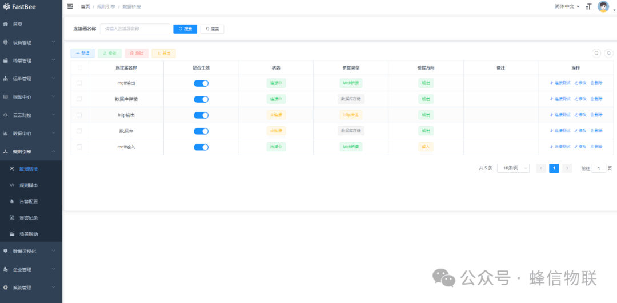Expand the 运维管理 menu chevron
Image resolution: width=617 pixels, height=303 pixels.
click(54, 78)
